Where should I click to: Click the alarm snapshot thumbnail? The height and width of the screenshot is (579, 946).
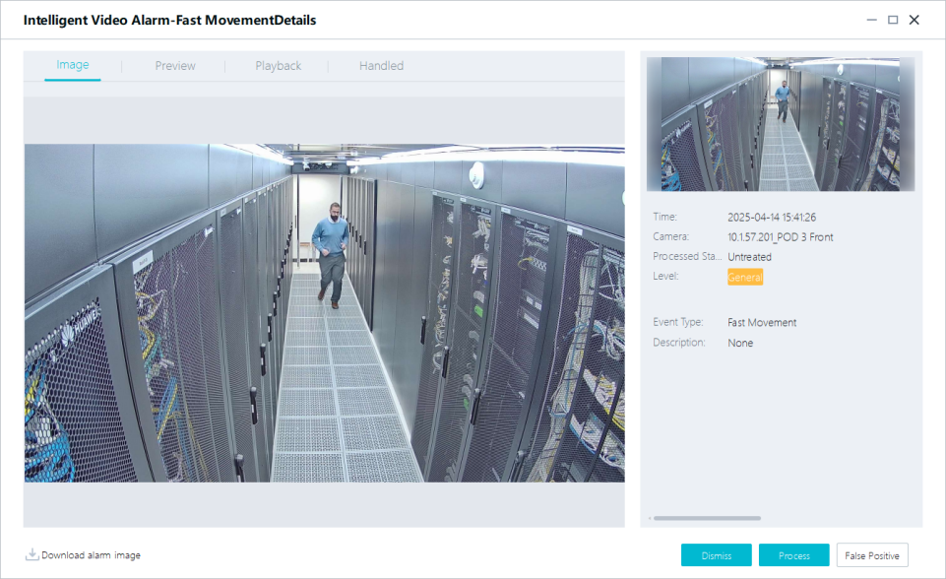pos(780,123)
